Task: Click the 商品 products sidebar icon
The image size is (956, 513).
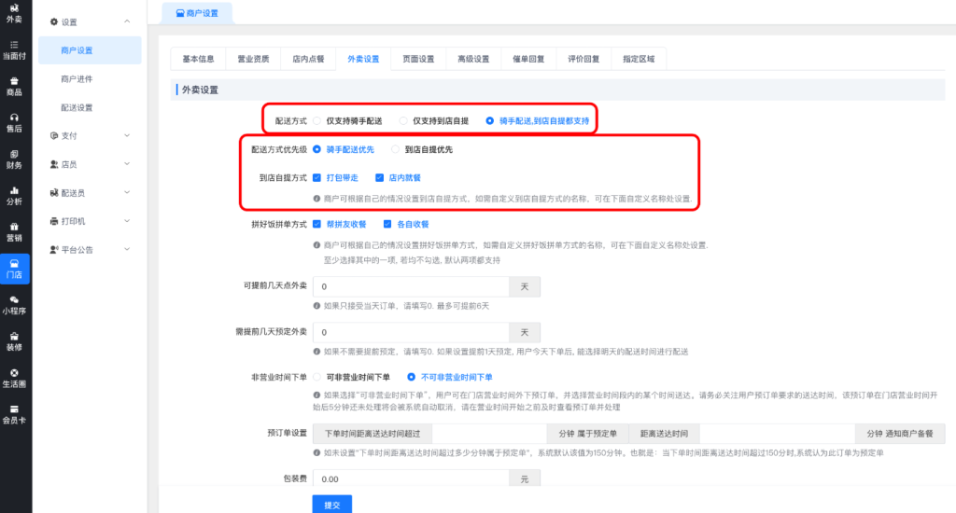Action: [x=14, y=86]
